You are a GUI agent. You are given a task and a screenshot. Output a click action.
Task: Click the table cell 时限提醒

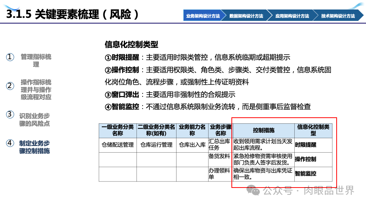pyautogui.click(x=313, y=145)
